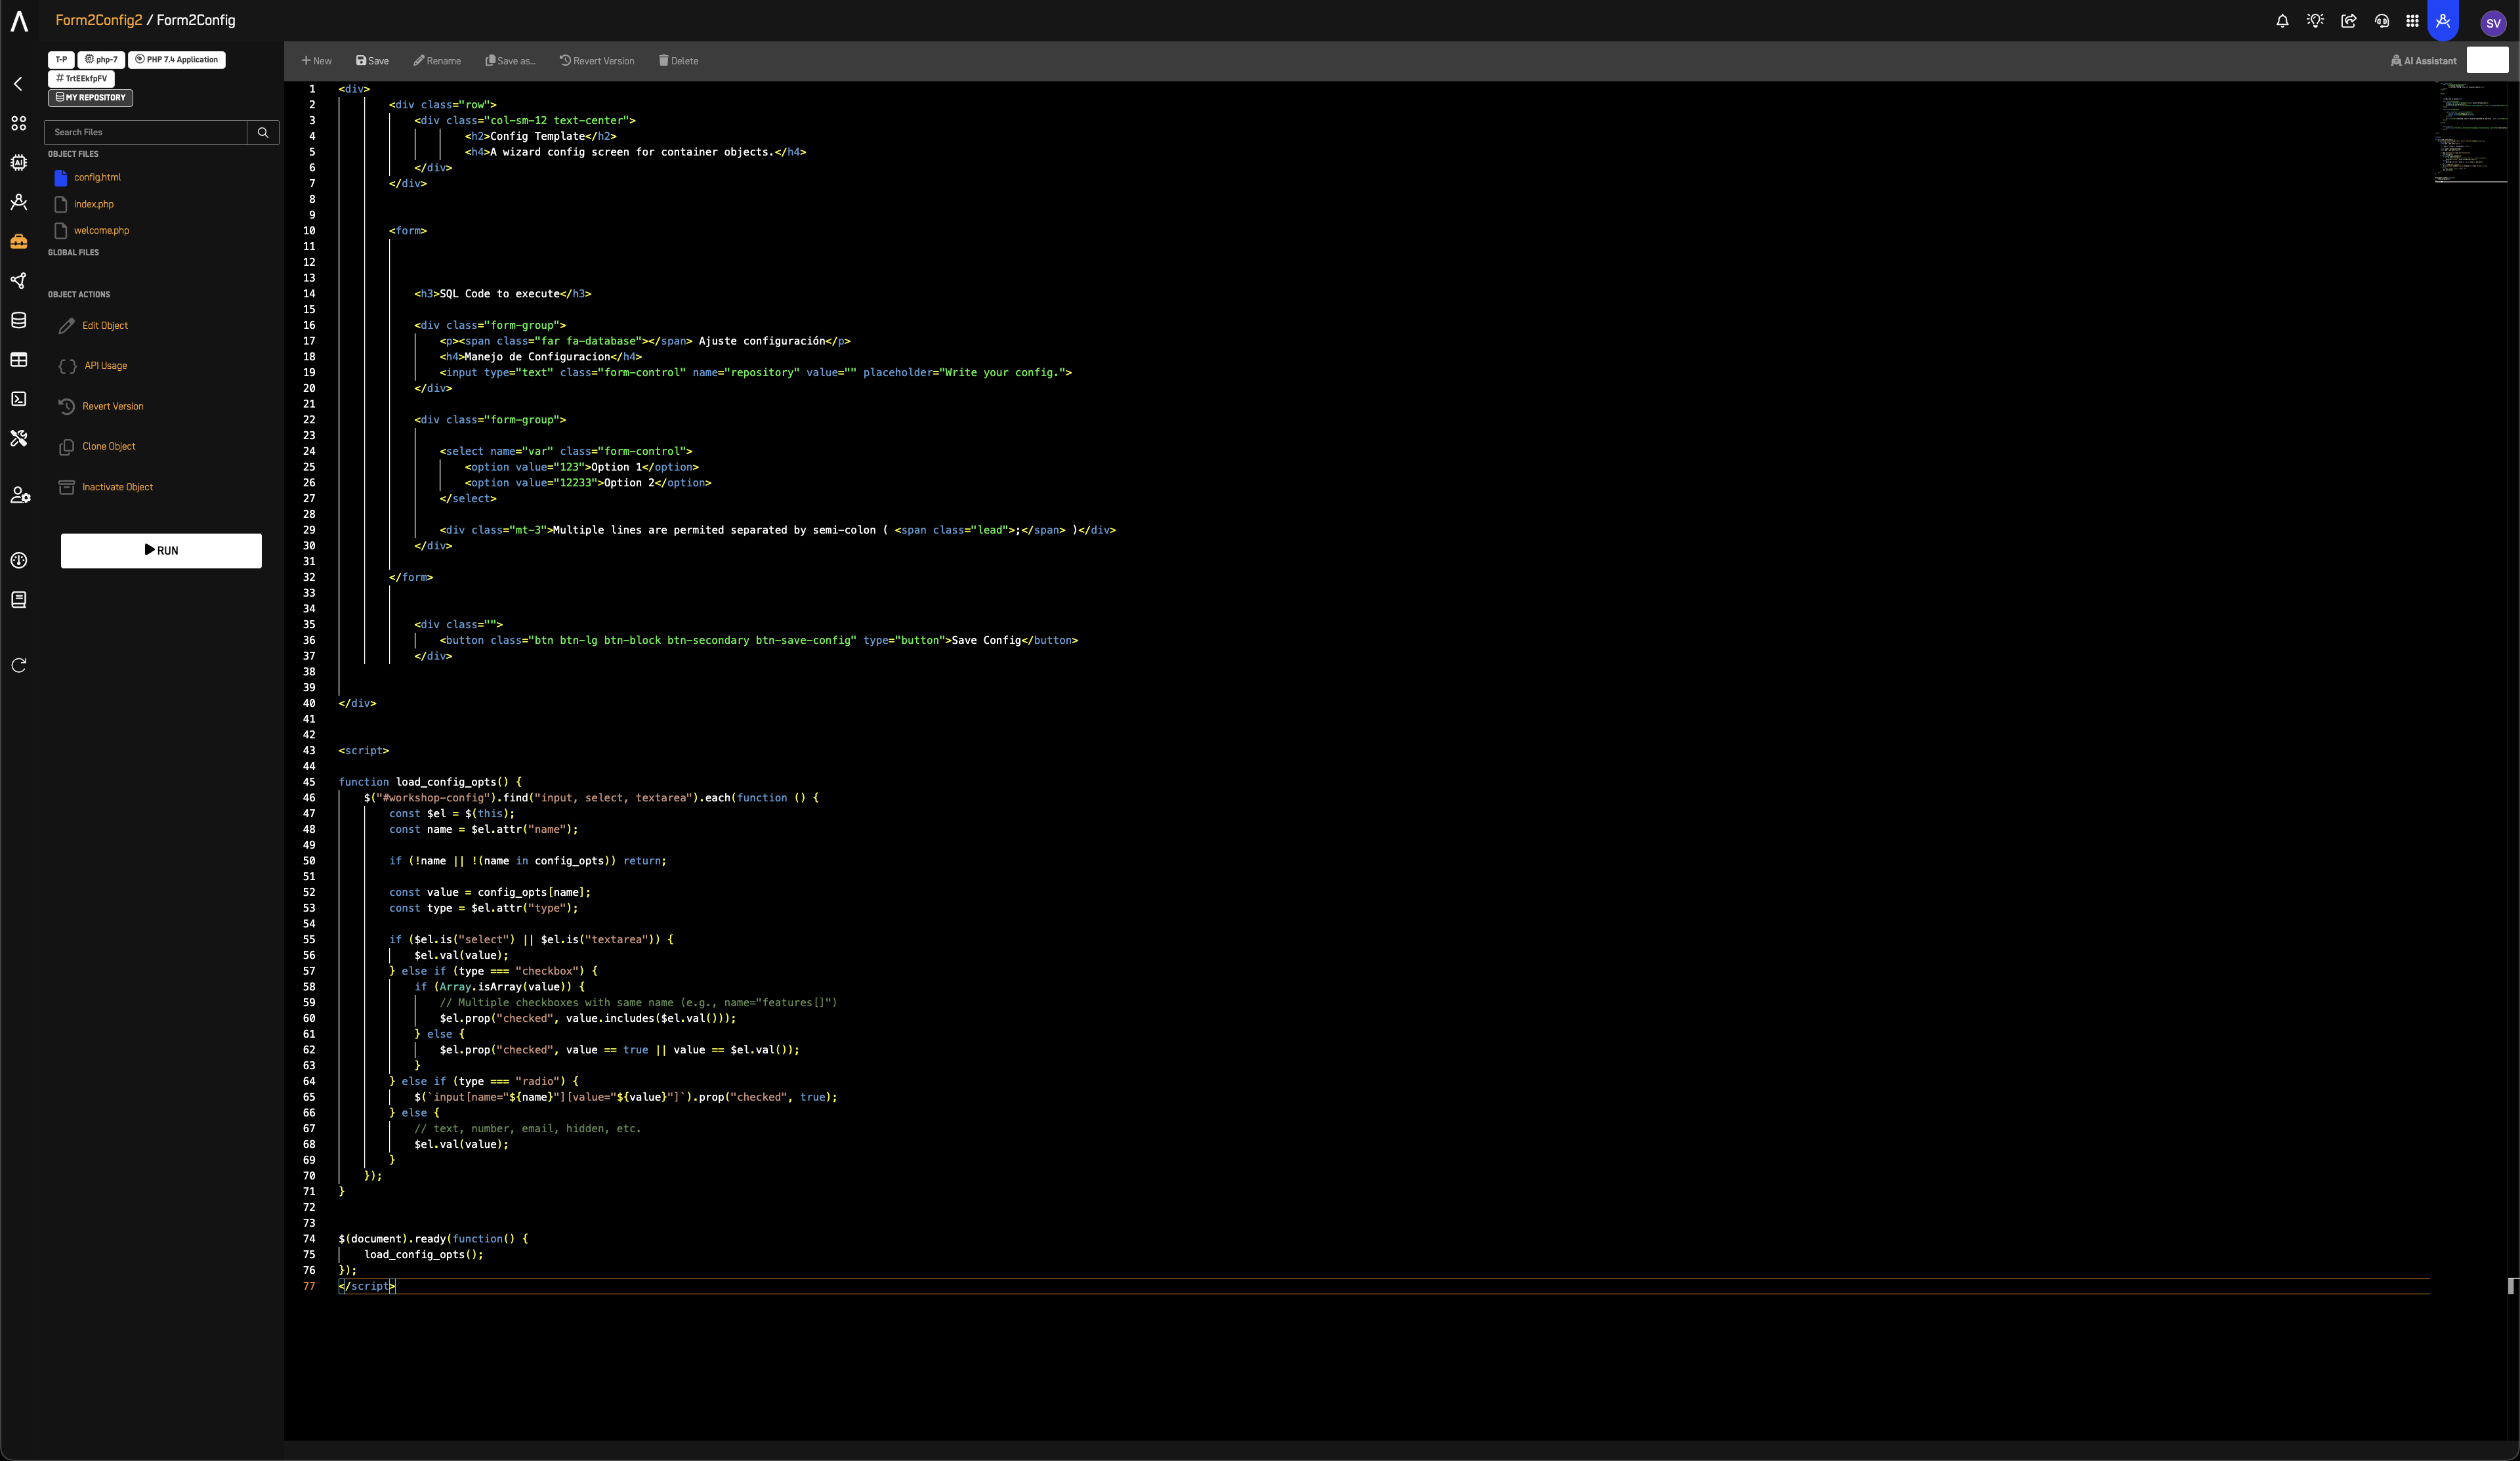The height and width of the screenshot is (1461, 2520).
Task: Open the SV user avatar menu
Action: [x=2493, y=23]
